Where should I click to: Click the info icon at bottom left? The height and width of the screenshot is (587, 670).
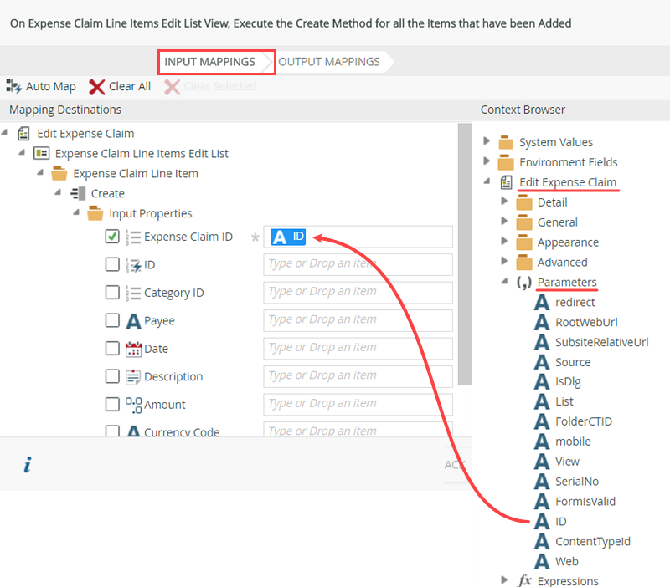pos(28,465)
